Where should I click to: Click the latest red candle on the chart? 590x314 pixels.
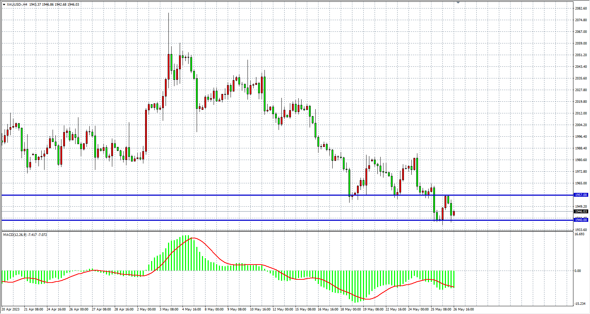(454, 213)
